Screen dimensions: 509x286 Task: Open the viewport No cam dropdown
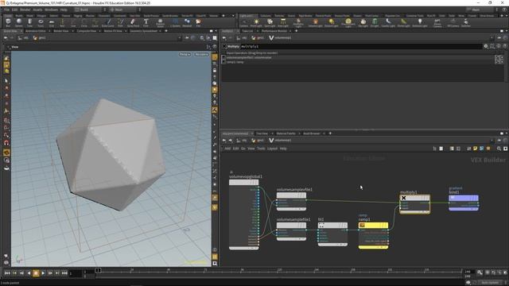tap(201, 54)
